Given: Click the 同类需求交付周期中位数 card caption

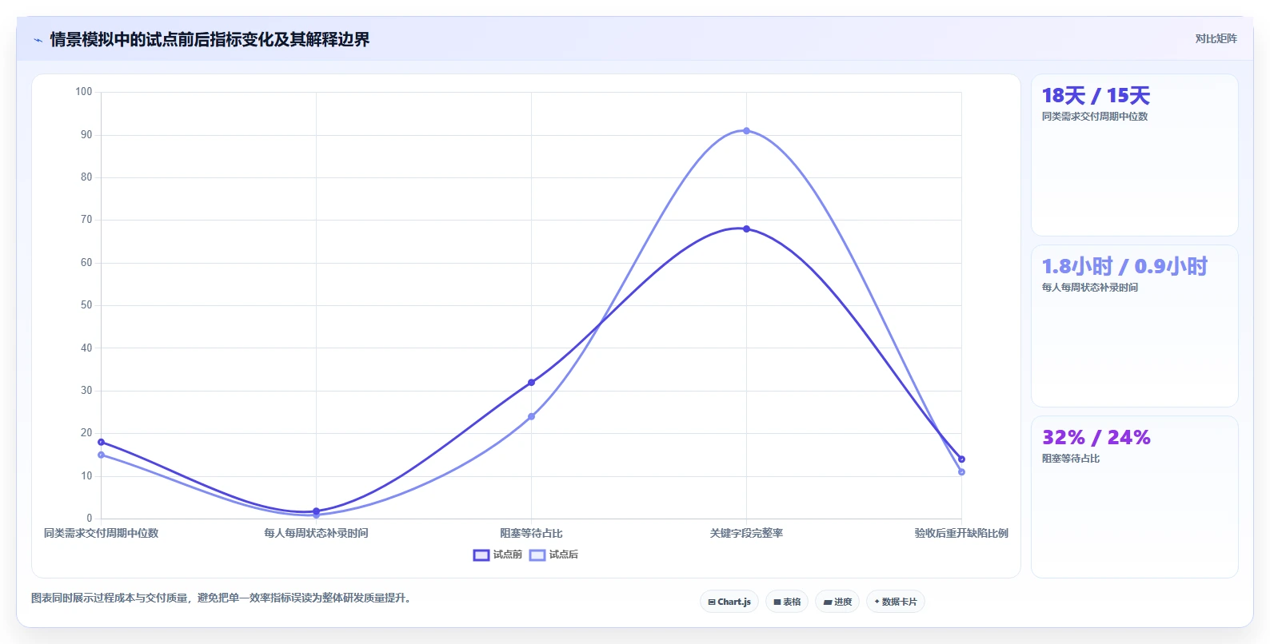Looking at the screenshot, I should [x=1094, y=117].
